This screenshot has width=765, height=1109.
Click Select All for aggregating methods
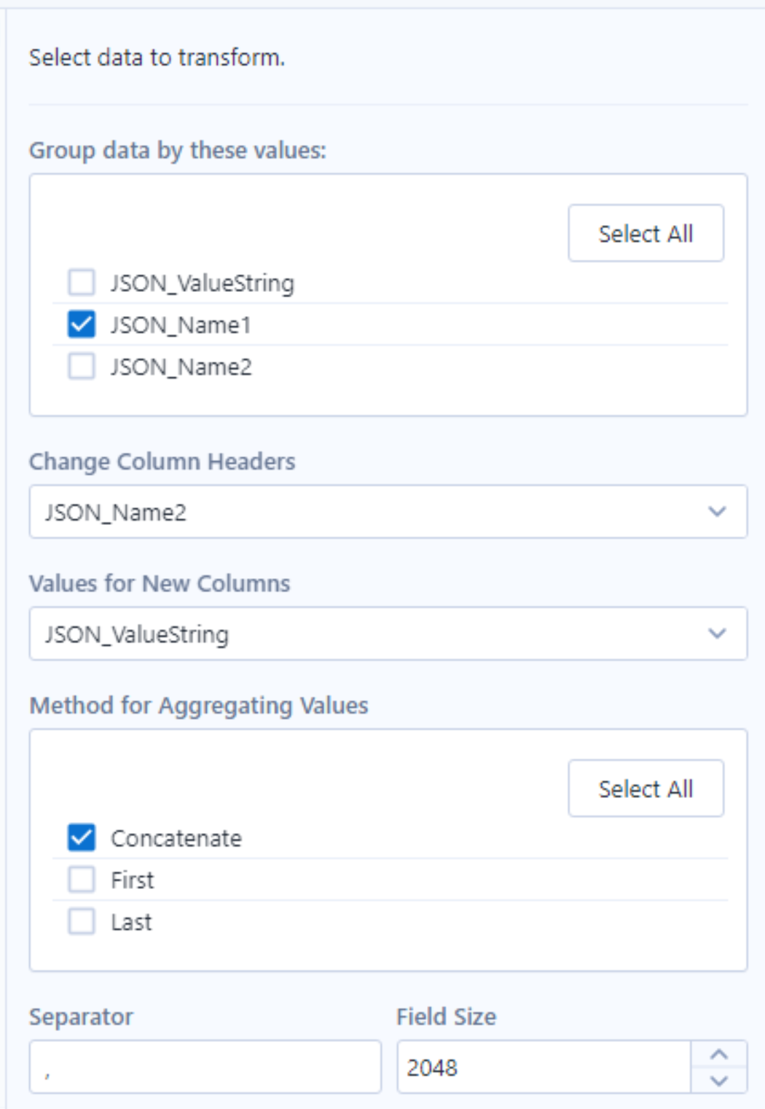646,789
